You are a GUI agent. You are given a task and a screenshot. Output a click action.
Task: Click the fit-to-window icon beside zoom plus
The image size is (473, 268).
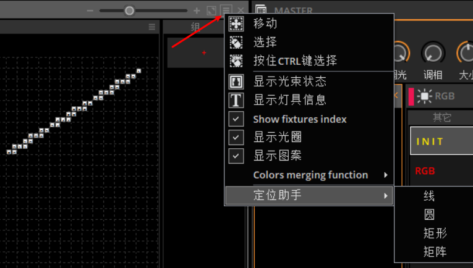point(211,10)
